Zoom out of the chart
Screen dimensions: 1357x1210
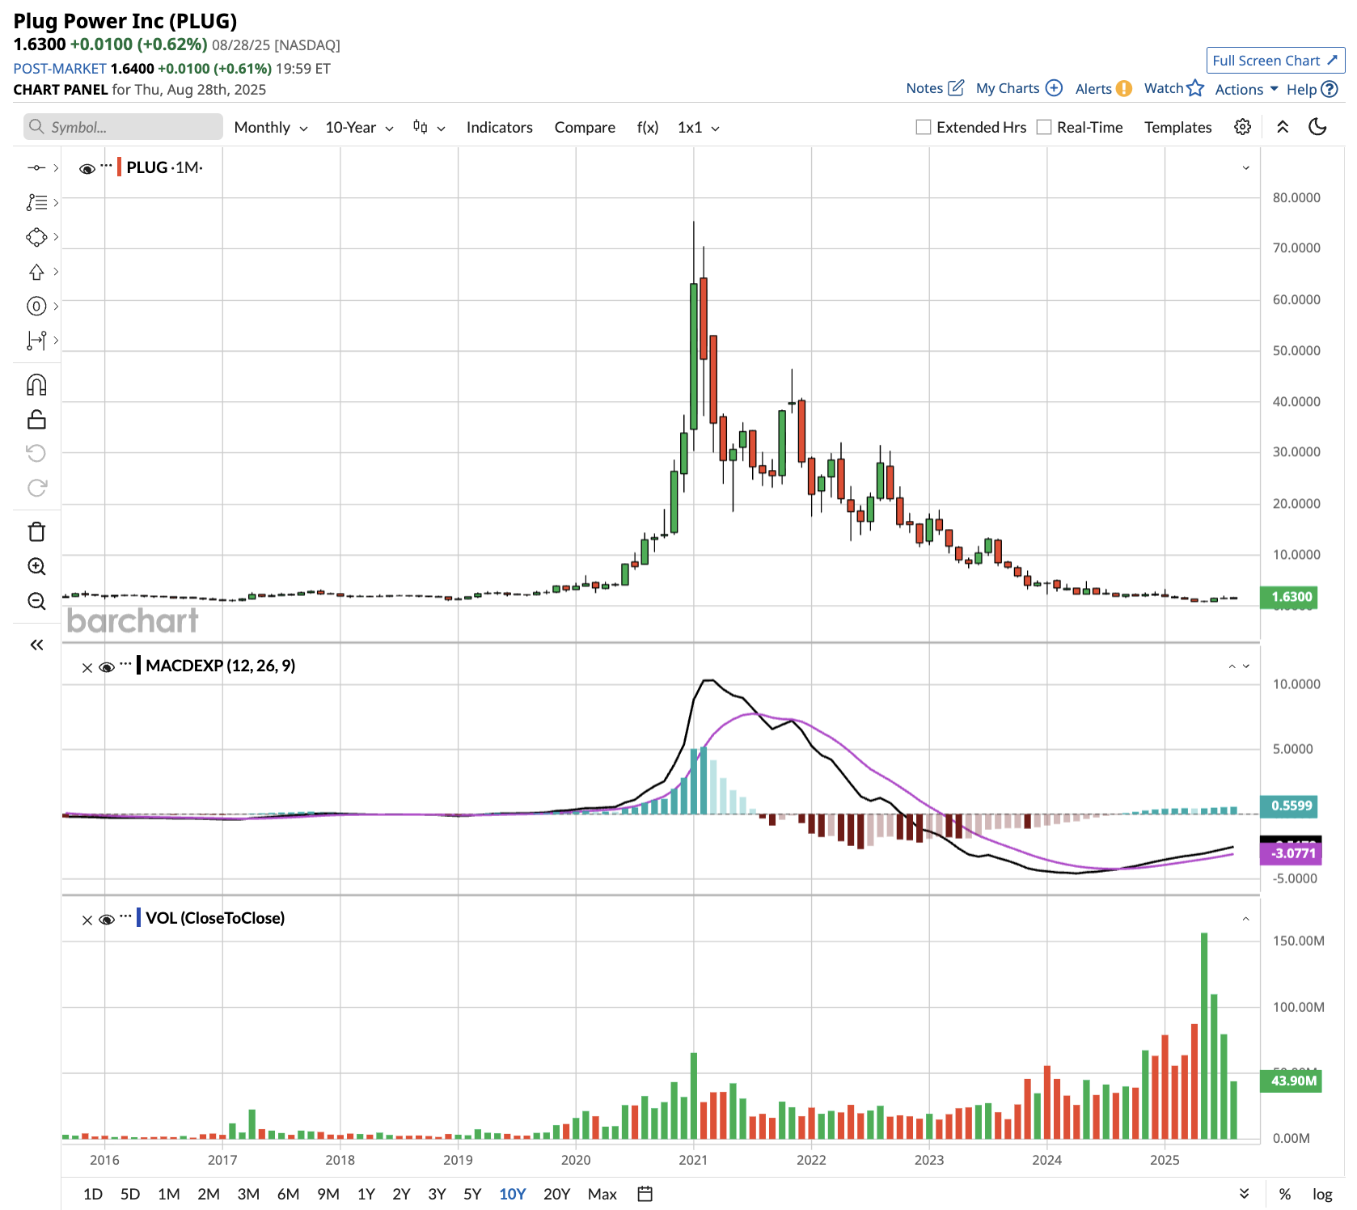coord(36,601)
